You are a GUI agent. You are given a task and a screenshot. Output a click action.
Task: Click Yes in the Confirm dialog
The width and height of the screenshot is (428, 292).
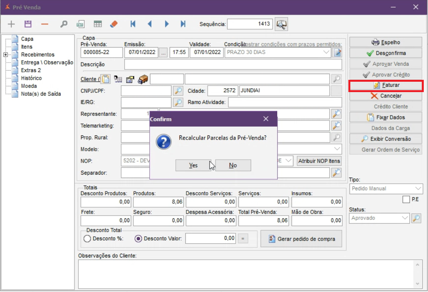(193, 165)
